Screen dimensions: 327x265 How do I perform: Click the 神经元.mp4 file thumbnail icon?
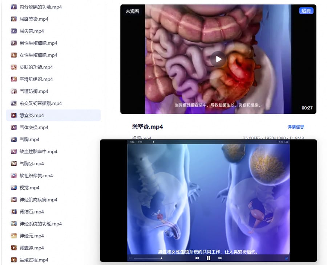(14, 236)
